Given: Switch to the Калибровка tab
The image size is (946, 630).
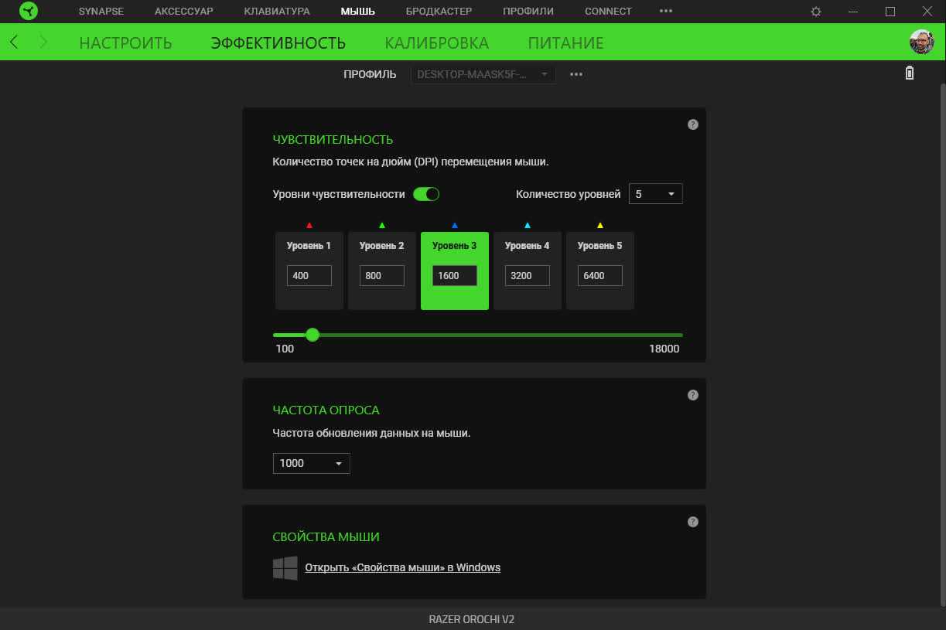Looking at the screenshot, I should click(x=436, y=43).
